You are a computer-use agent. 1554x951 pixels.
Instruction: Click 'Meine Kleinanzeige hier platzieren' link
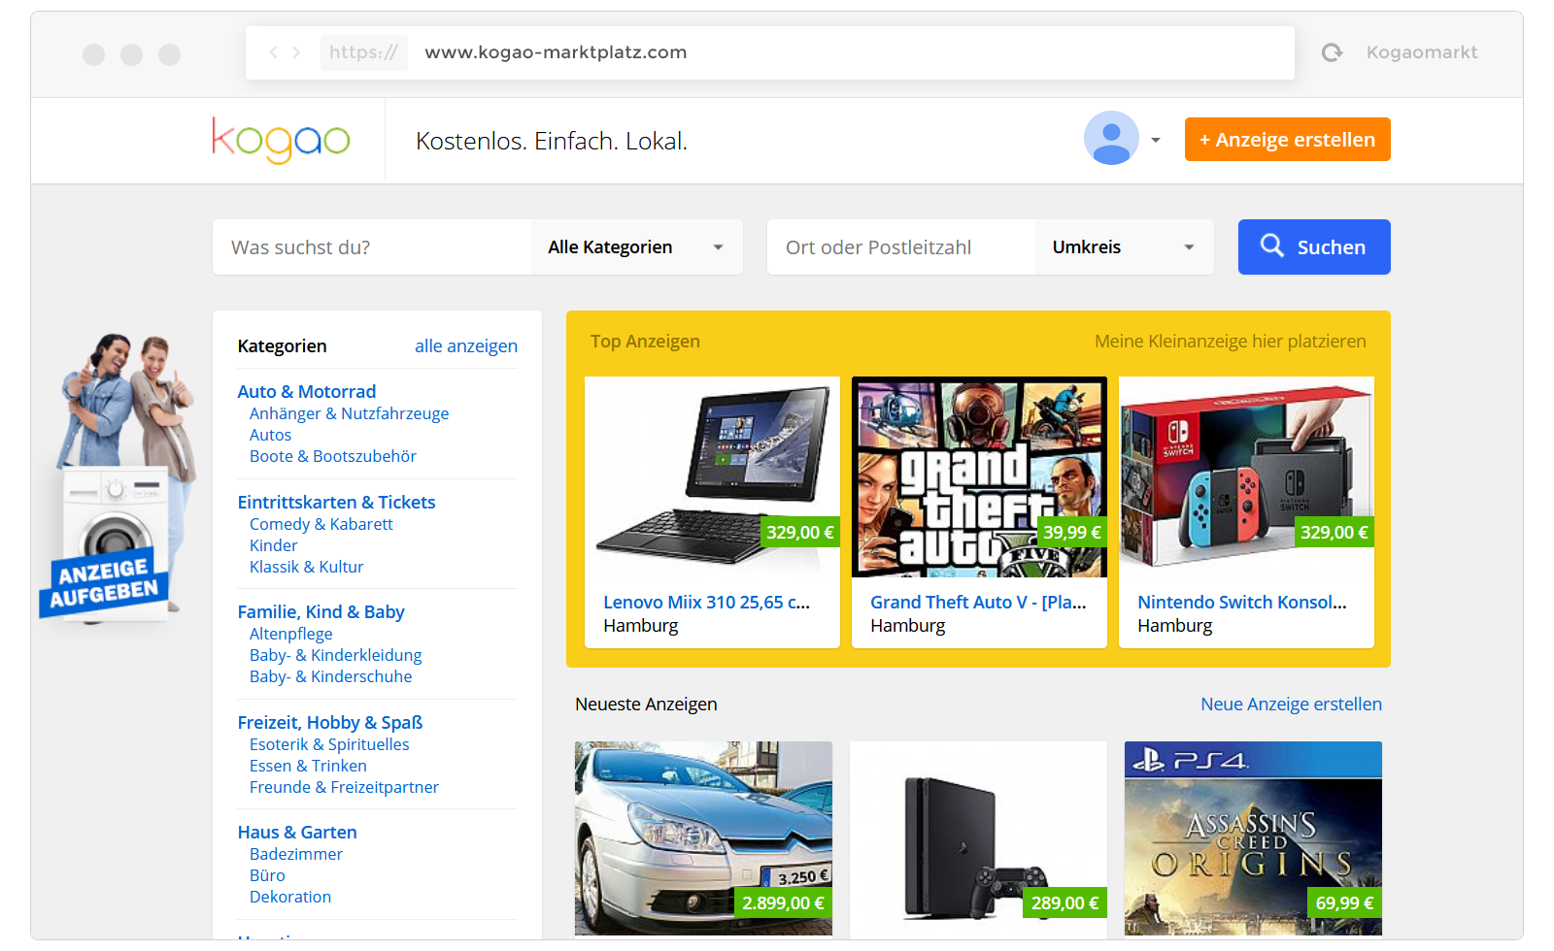pyautogui.click(x=1230, y=342)
